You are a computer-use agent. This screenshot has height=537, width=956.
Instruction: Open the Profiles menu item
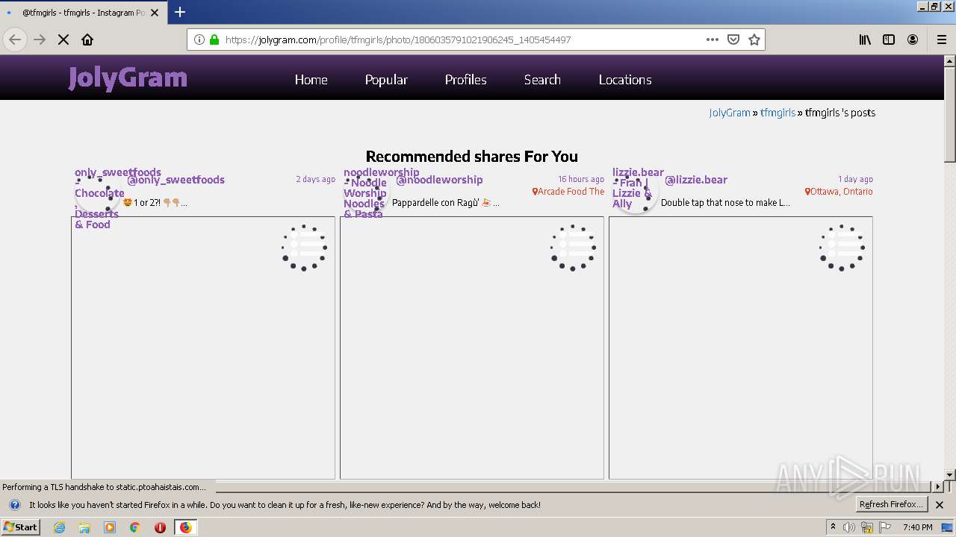(x=465, y=80)
